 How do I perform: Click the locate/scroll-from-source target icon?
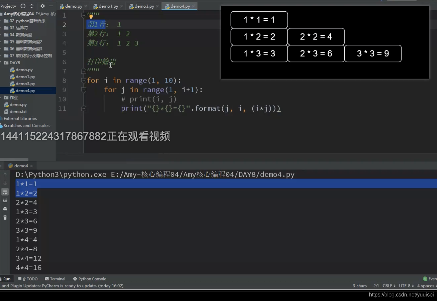pyautogui.click(x=23, y=6)
